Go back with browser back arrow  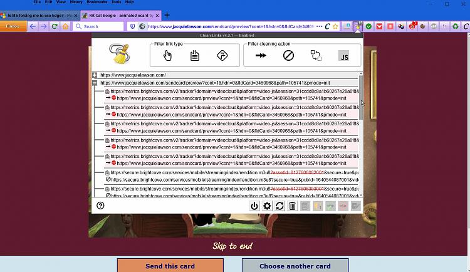point(33,26)
